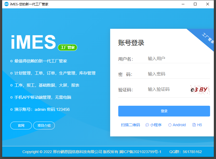This screenshot has width=216, height=159.
Task: Focus the password input field
Action: 179,74
